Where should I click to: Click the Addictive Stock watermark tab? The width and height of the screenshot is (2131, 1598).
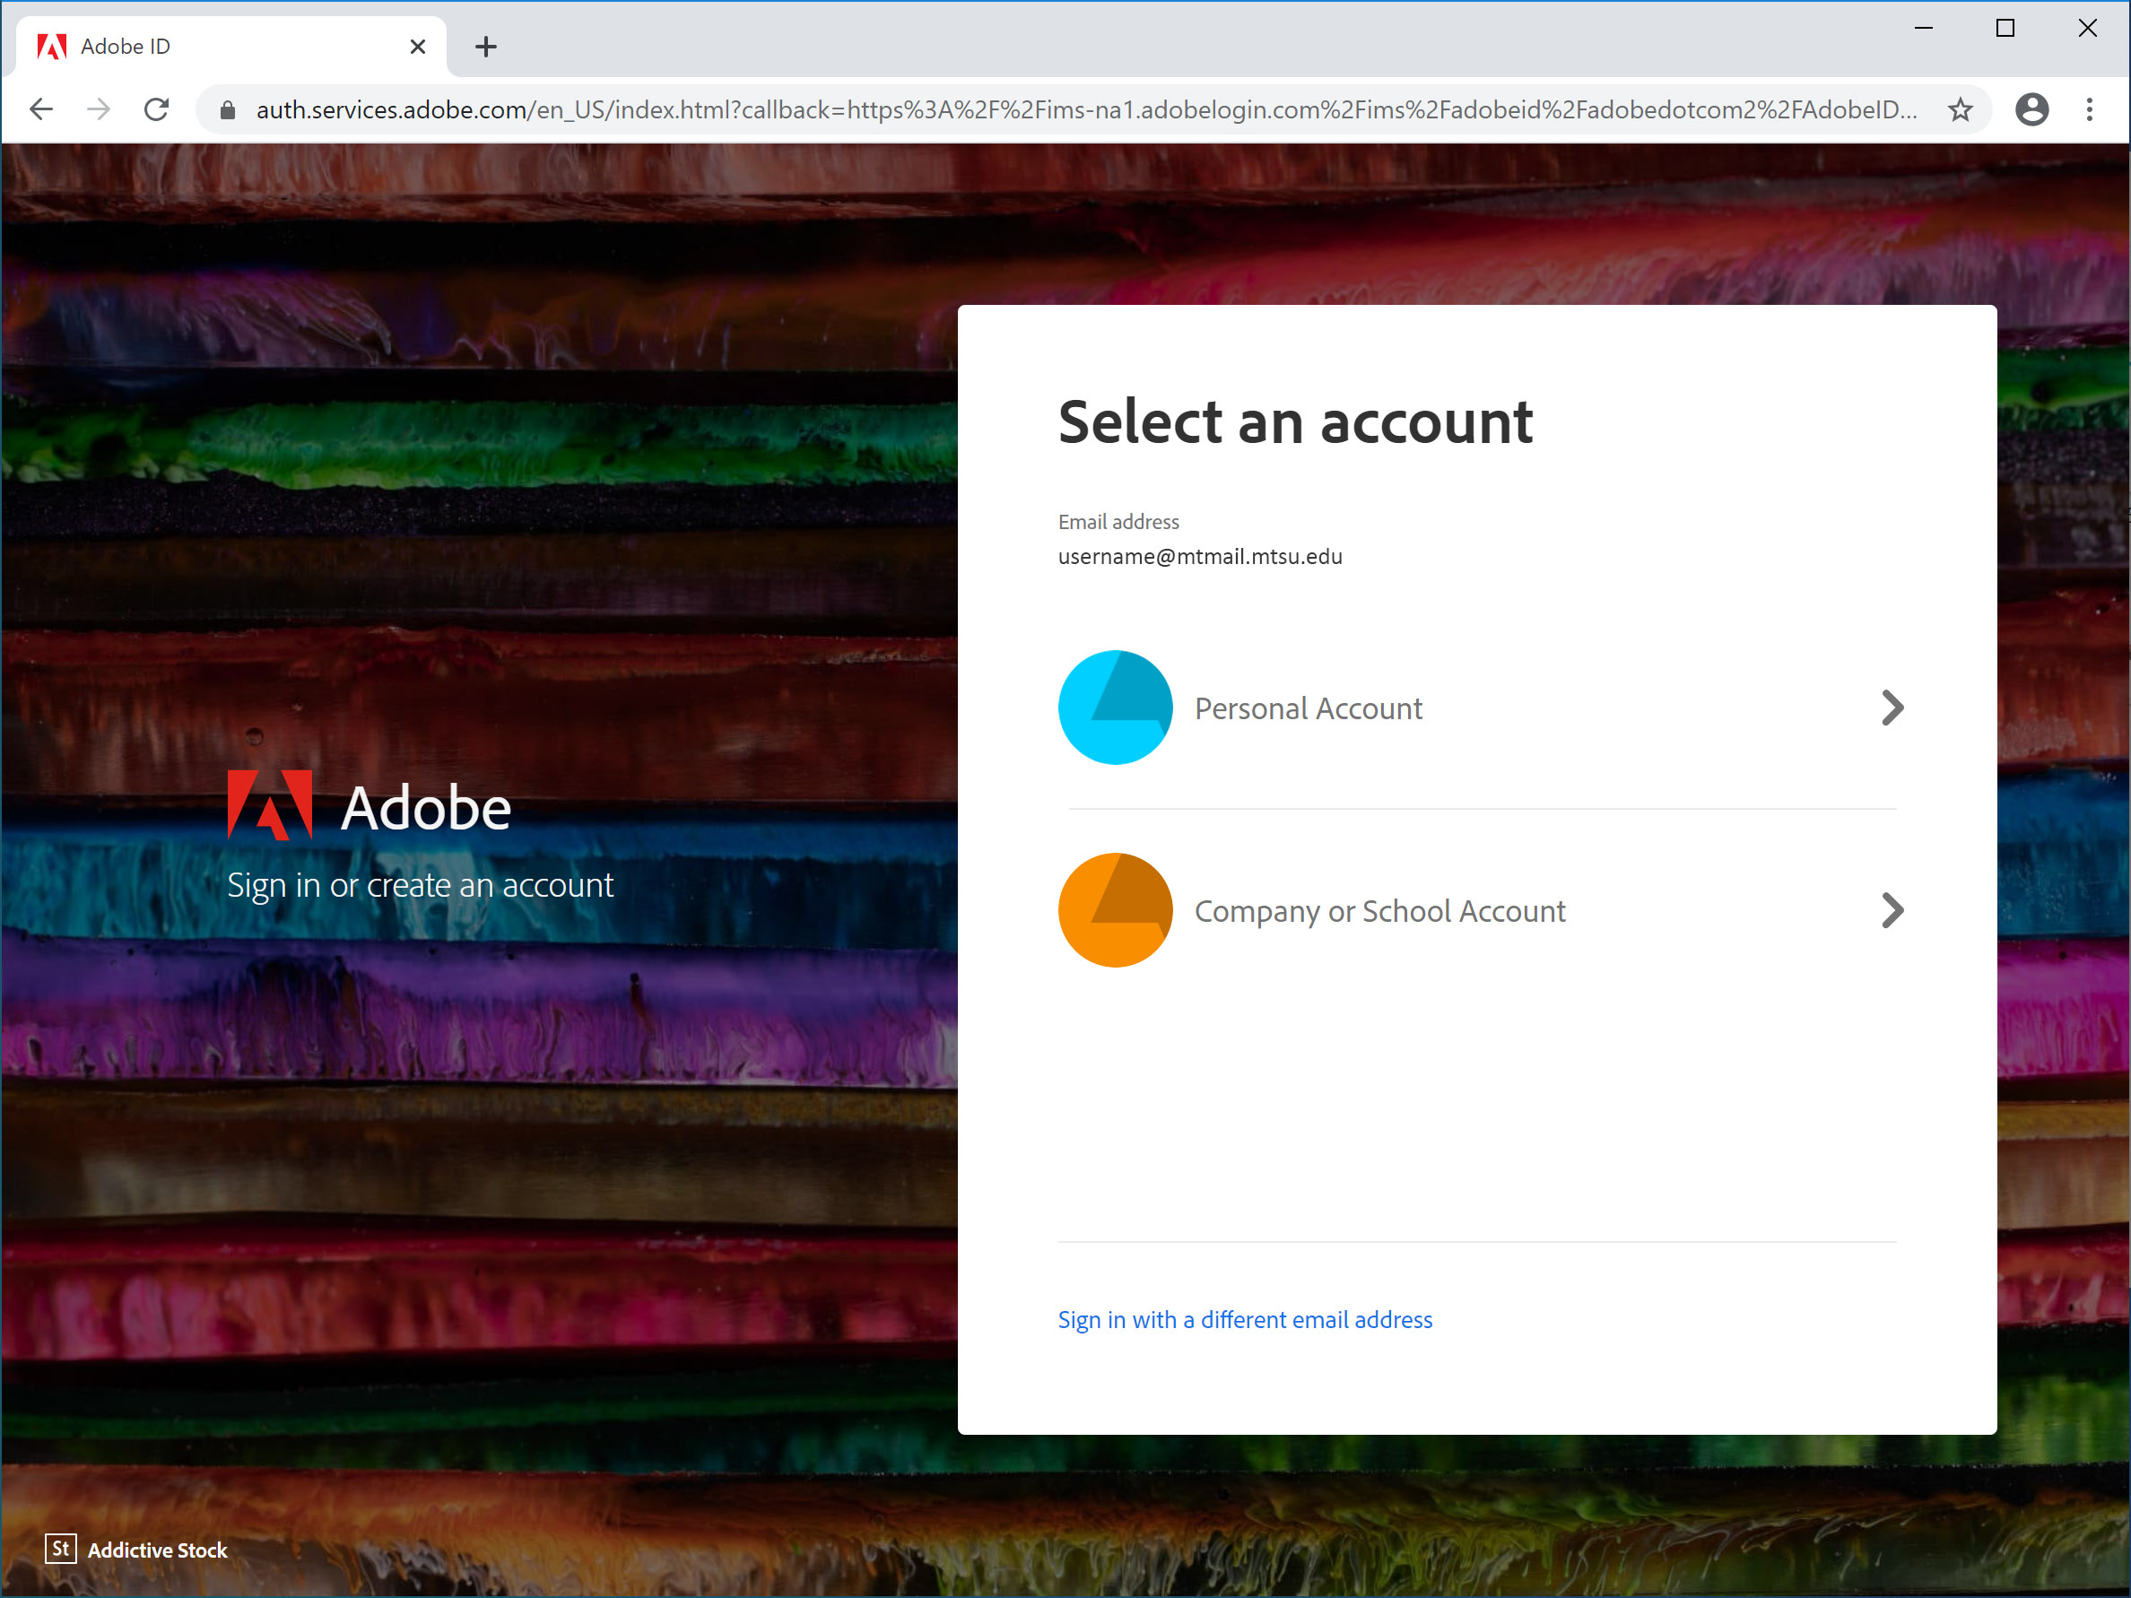(135, 1550)
